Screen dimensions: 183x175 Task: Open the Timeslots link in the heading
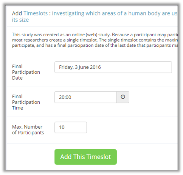[x=36, y=13]
